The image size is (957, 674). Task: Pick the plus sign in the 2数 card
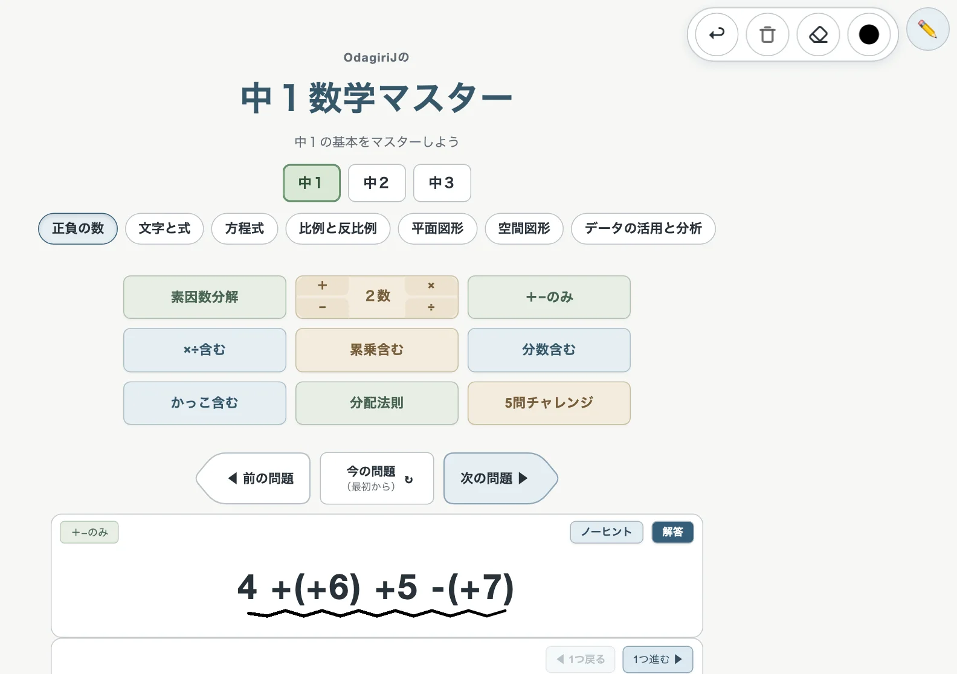323,286
